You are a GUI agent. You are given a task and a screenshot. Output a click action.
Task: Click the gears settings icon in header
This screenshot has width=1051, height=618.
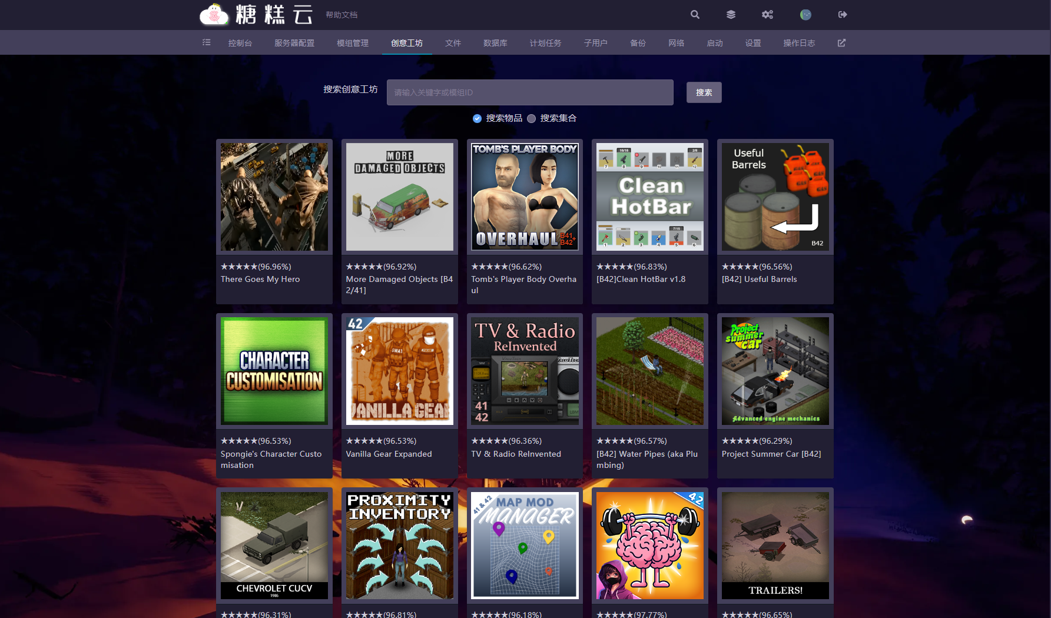pos(767,15)
